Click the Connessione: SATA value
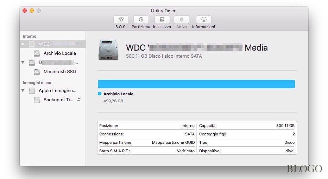Viewport: 328px width, 179px height. [x=190, y=134]
